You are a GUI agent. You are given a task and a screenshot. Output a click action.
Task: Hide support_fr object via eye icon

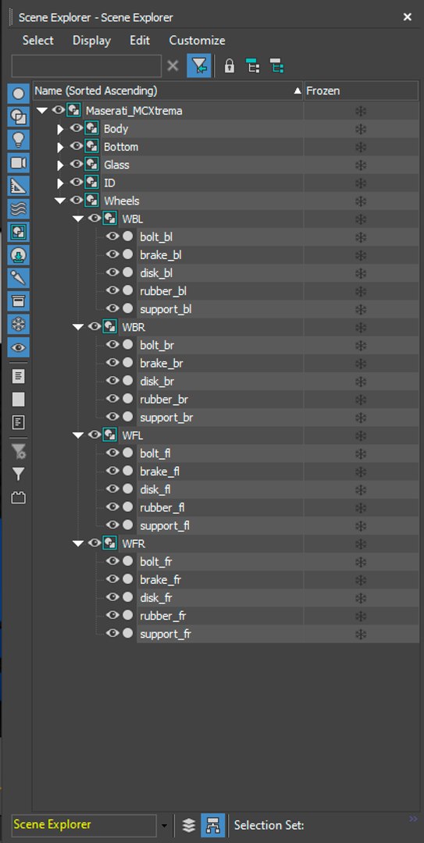coord(112,633)
